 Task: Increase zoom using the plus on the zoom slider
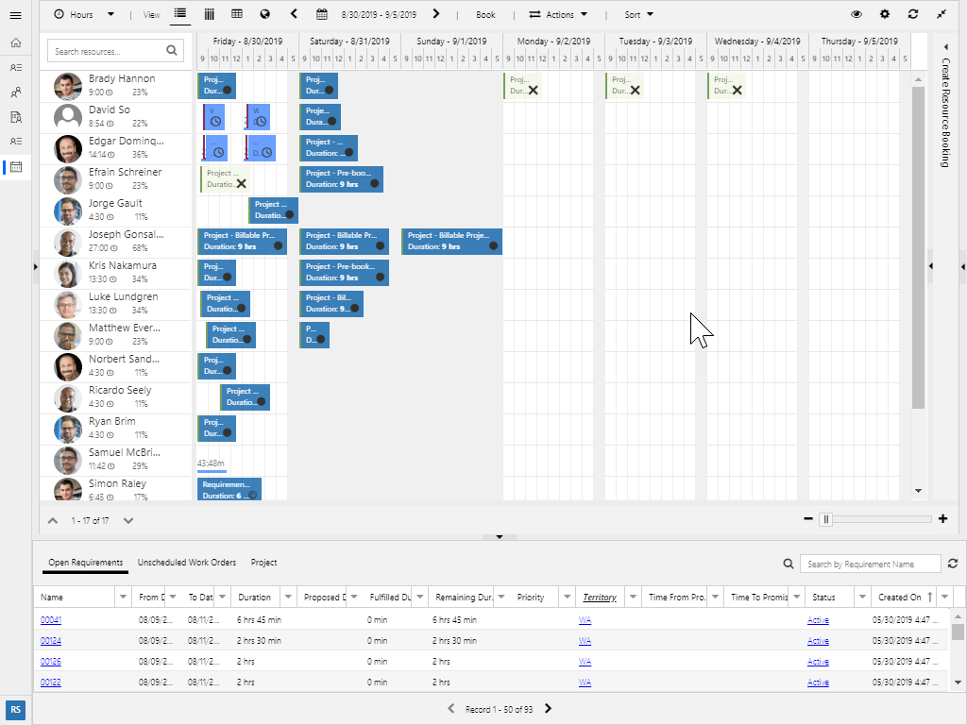pos(942,518)
